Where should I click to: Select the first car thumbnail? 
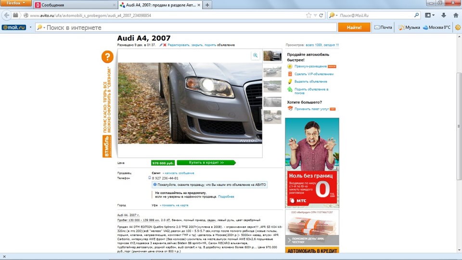pyautogui.click(x=272, y=56)
